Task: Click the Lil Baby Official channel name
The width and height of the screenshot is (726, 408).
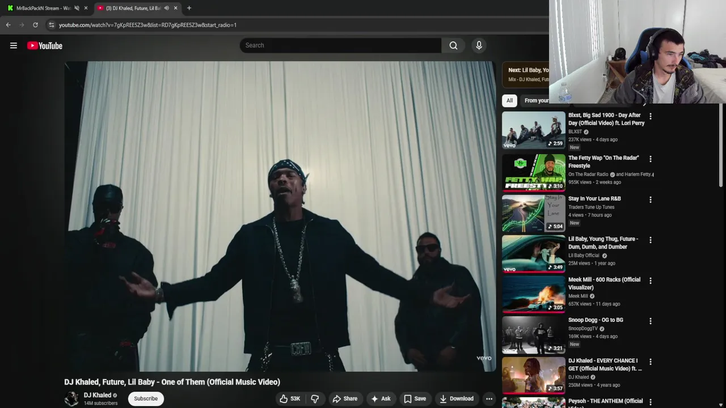Action: [584, 256]
